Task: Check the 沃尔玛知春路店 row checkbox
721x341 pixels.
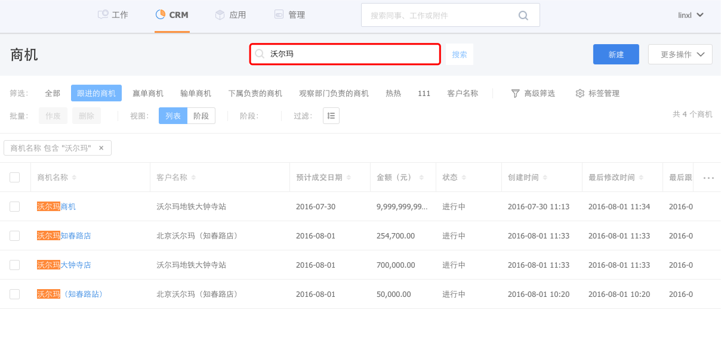Action: tap(15, 235)
